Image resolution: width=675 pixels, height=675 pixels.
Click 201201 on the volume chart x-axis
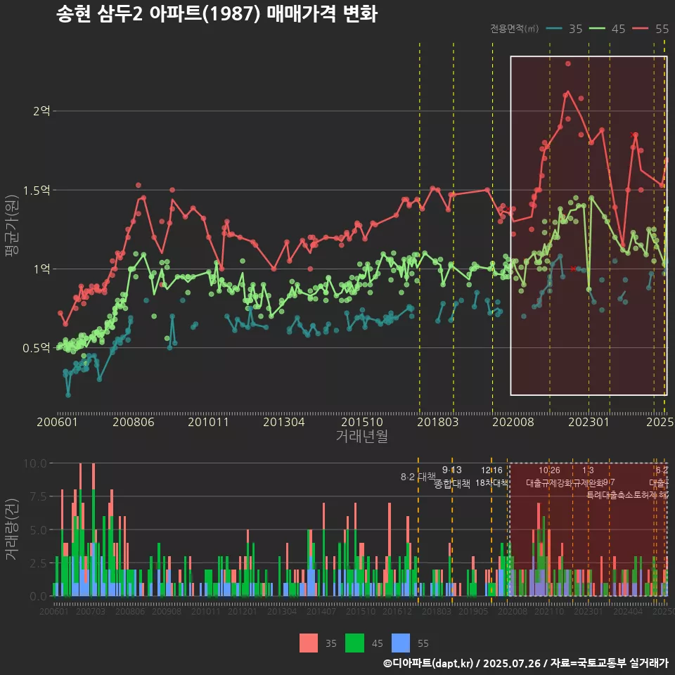click(x=243, y=611)
